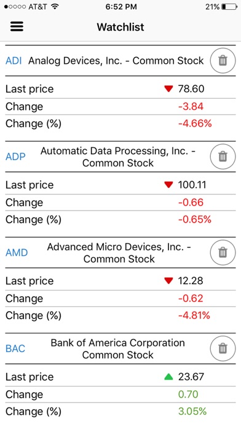Open the hamburger menu
This screenshot has height=427, width=241.
tap(17, 27)
